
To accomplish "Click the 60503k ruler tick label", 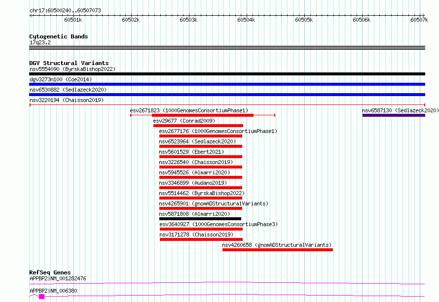I will coord(188,20).
